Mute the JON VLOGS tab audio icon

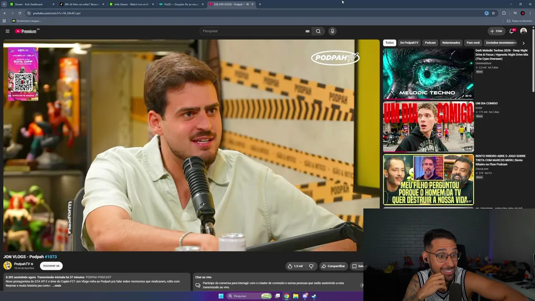click(247, 4)
